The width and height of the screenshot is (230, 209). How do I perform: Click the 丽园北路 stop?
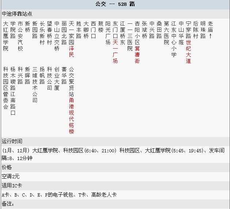pyautogui.click(x=64, y=33)
